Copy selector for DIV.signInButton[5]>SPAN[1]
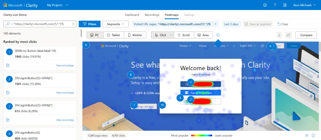The height and width of the screenshot is (140, 321). pyautogui.click(x=8, y=92)
